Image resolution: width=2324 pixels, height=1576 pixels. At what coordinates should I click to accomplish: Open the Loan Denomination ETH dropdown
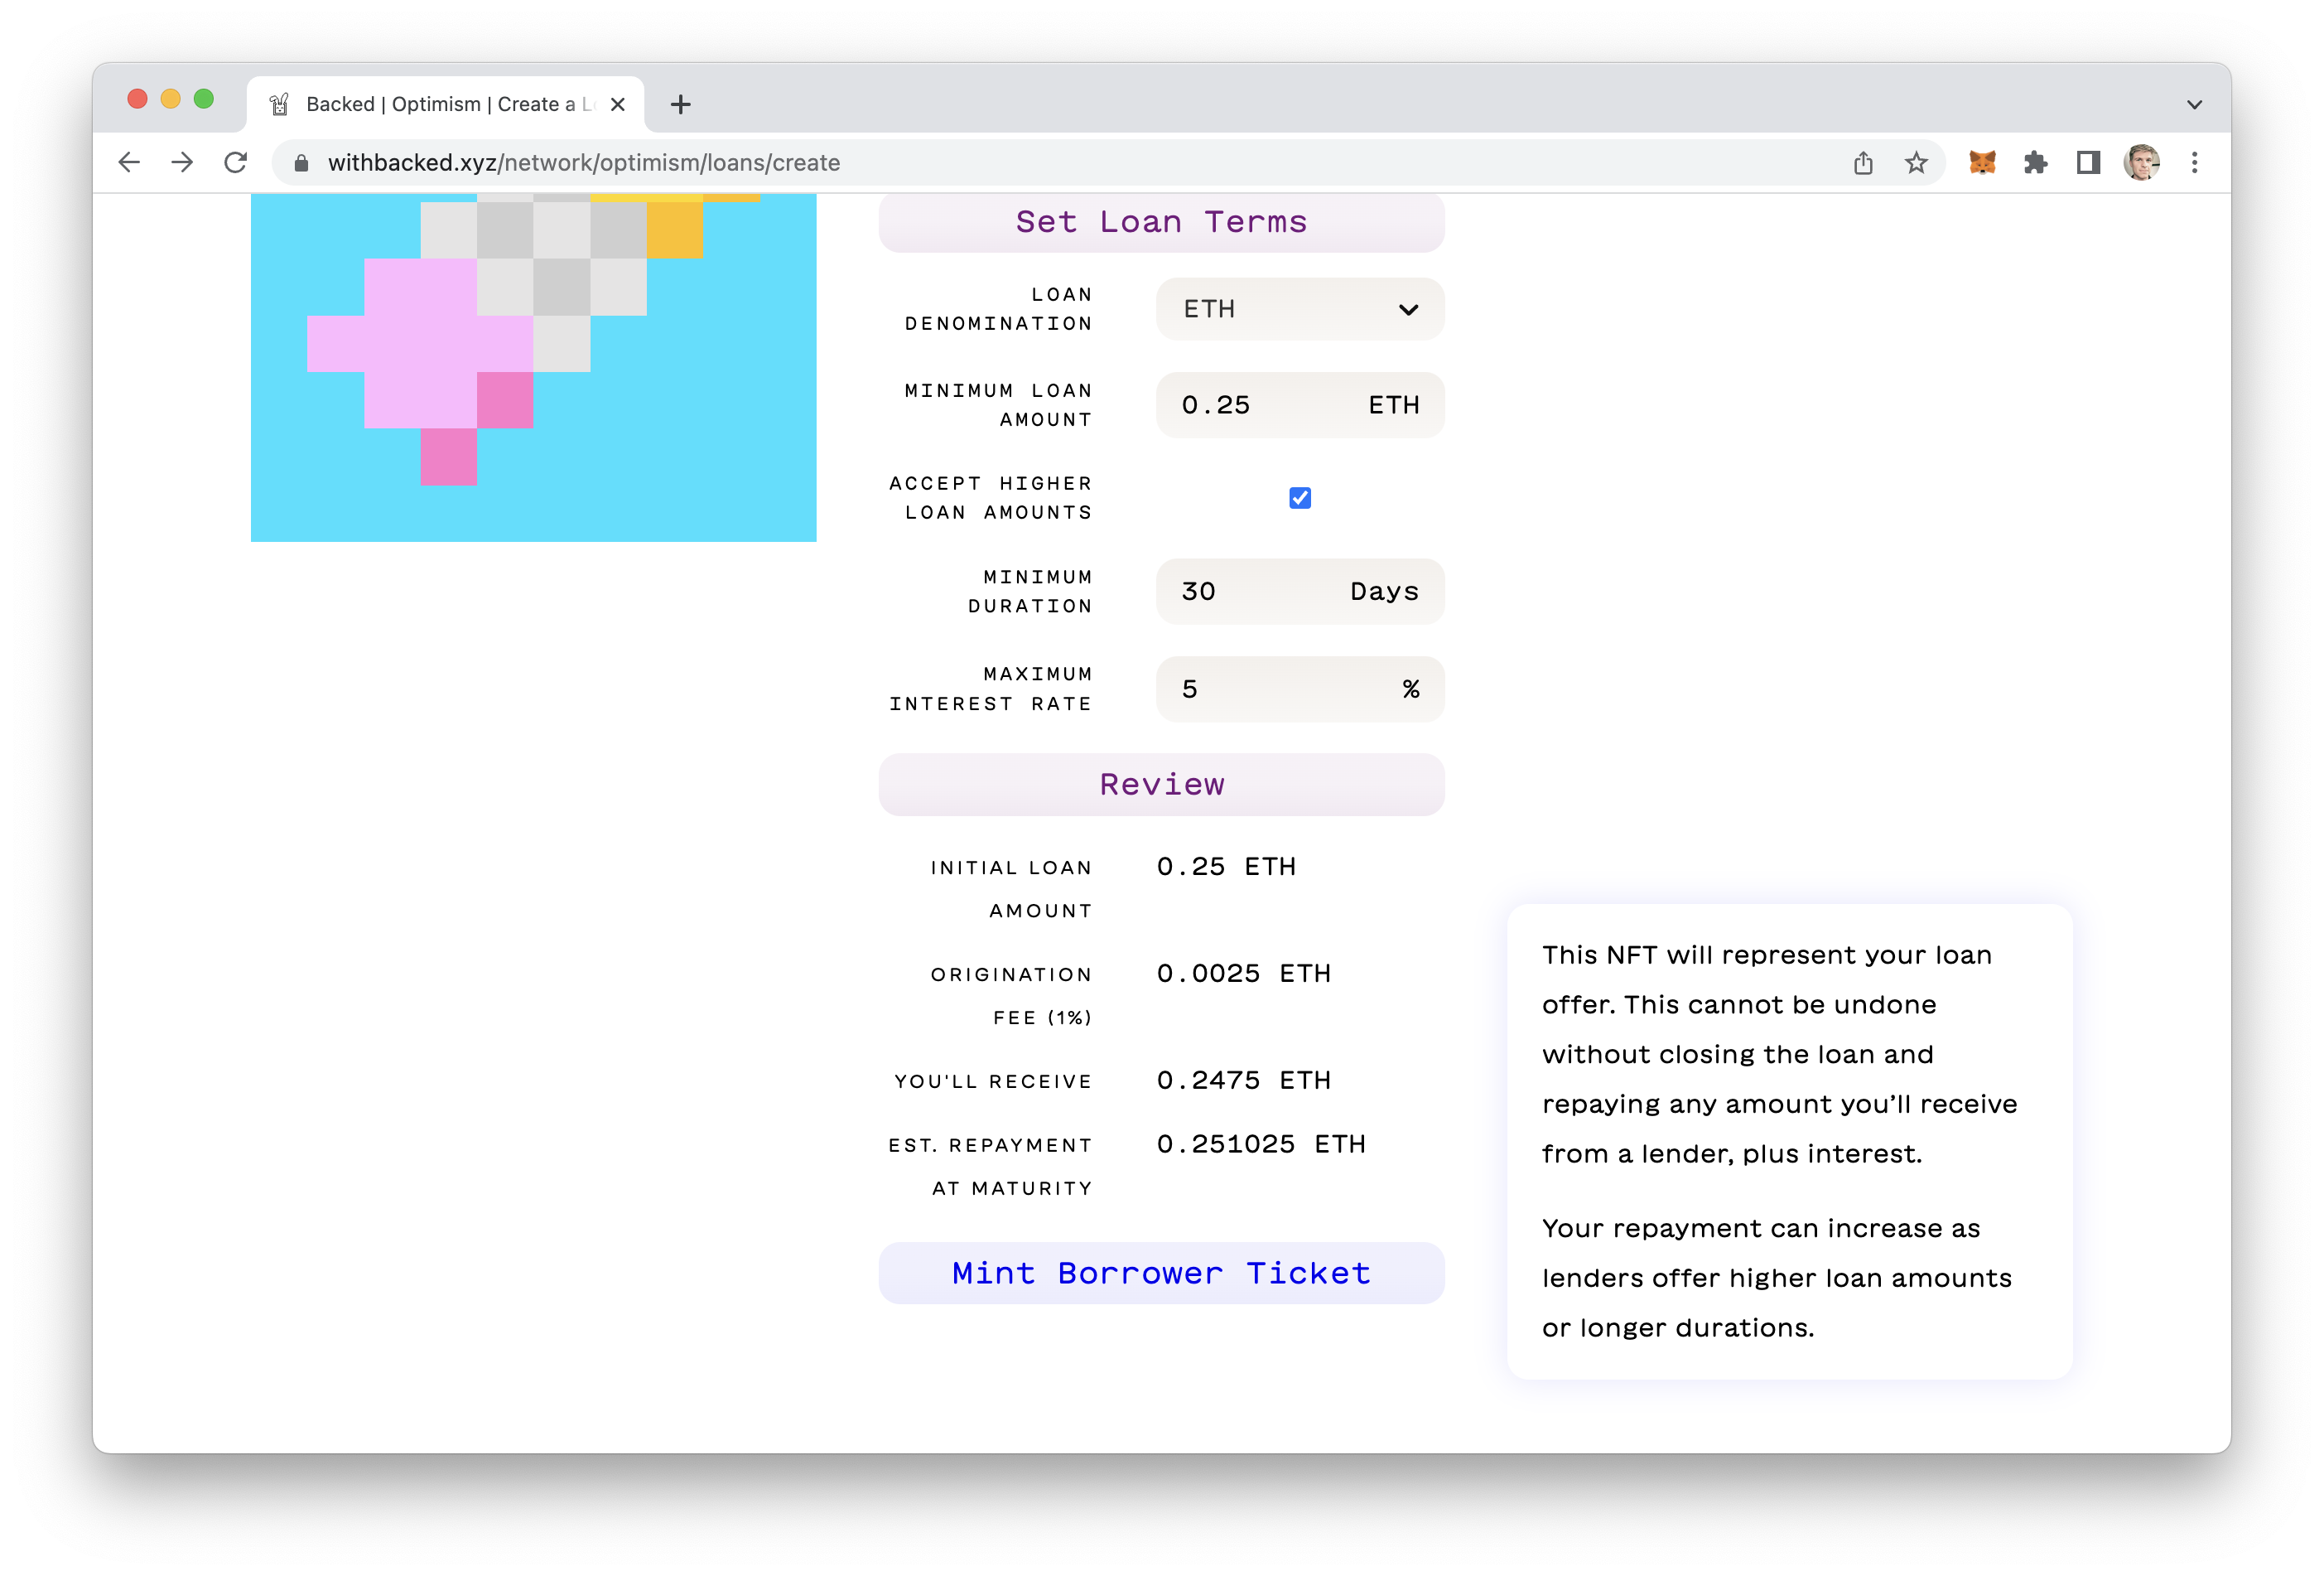1300,309
